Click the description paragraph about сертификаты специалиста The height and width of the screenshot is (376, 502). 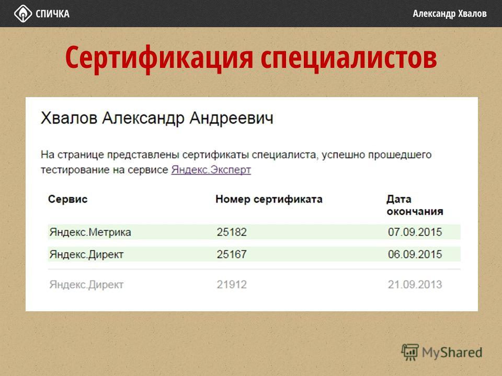click(x=236, y=162)
